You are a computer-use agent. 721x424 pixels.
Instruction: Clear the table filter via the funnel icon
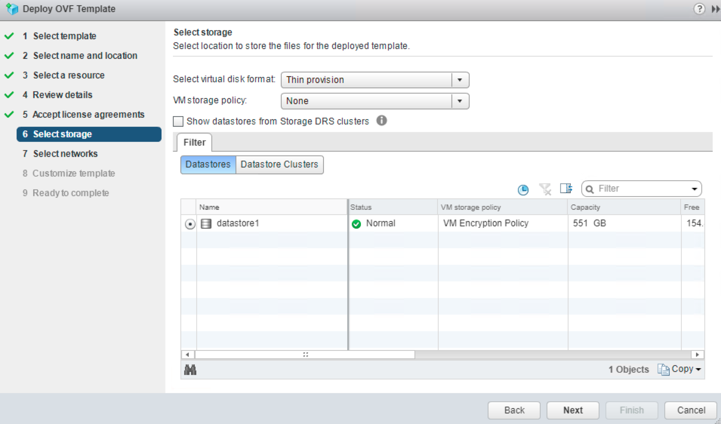pos(545,190)
